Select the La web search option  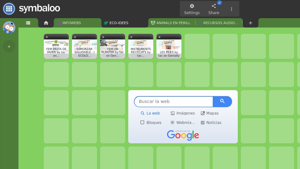(150, 113)
